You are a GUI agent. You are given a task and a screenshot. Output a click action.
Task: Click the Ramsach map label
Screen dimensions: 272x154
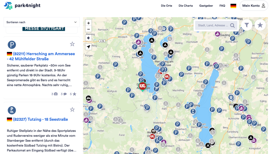click(103, 30)
